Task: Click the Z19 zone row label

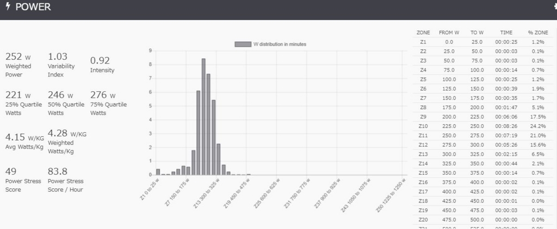Action: (x=423, y=210)
